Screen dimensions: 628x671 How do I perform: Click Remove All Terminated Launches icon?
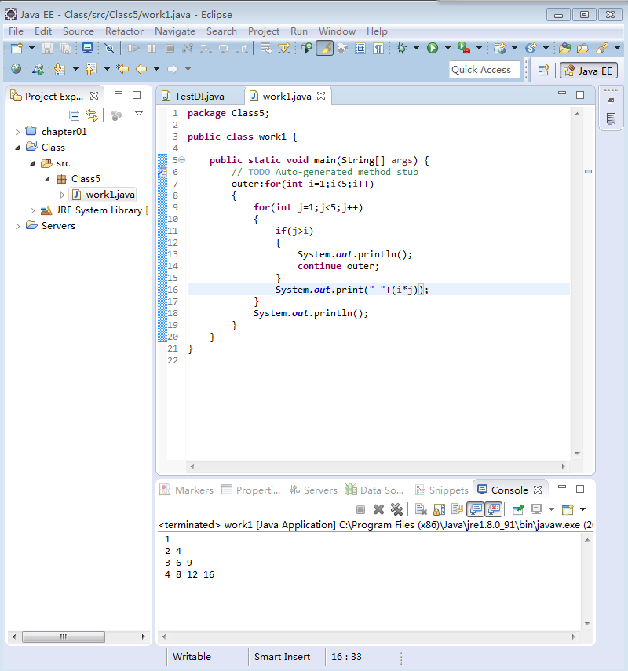point(397,509)
